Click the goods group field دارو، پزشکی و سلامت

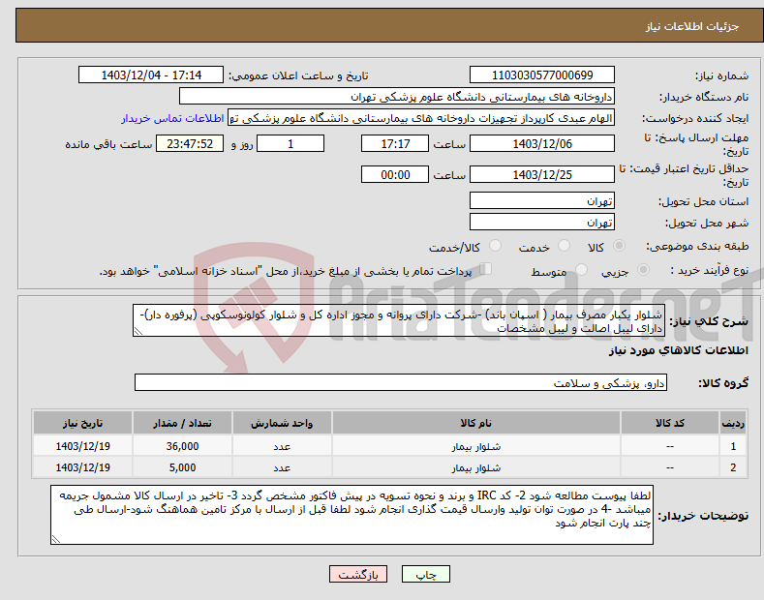point(401,383)
